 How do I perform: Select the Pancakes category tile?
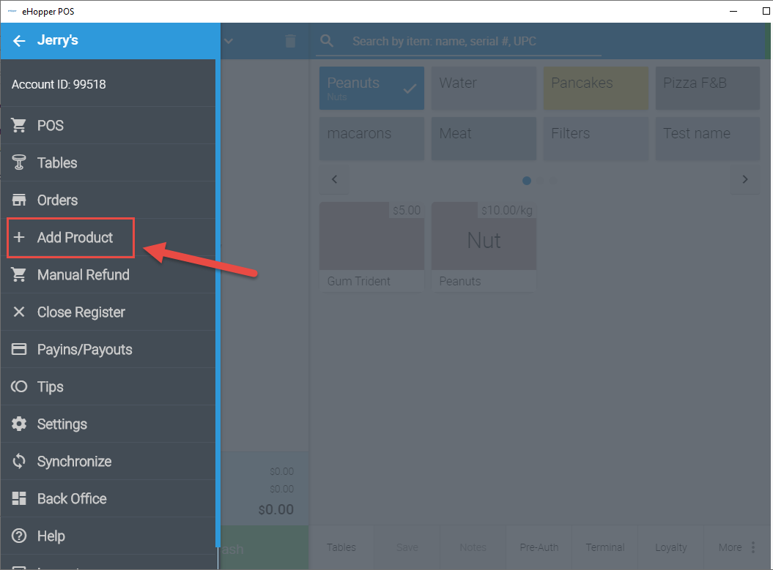596,88
